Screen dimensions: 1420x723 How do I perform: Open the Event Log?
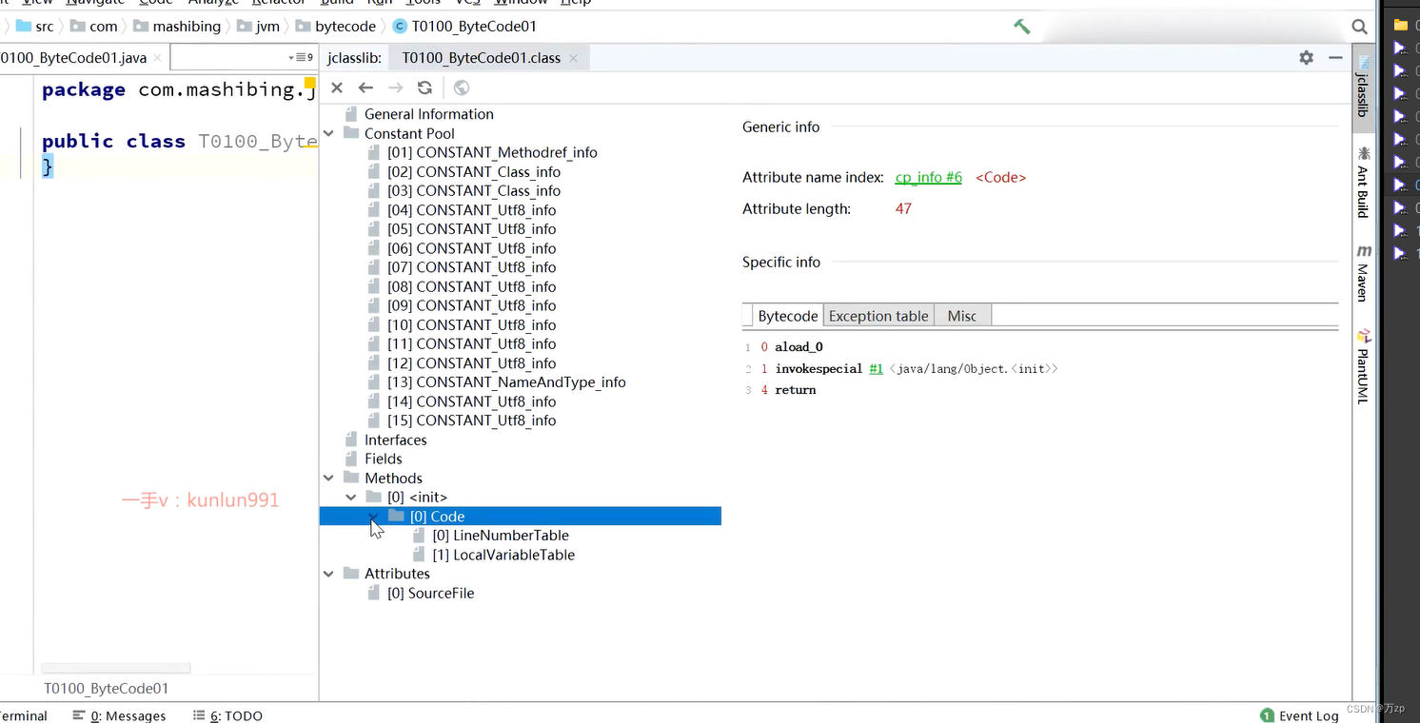[x=1299, y=715]
